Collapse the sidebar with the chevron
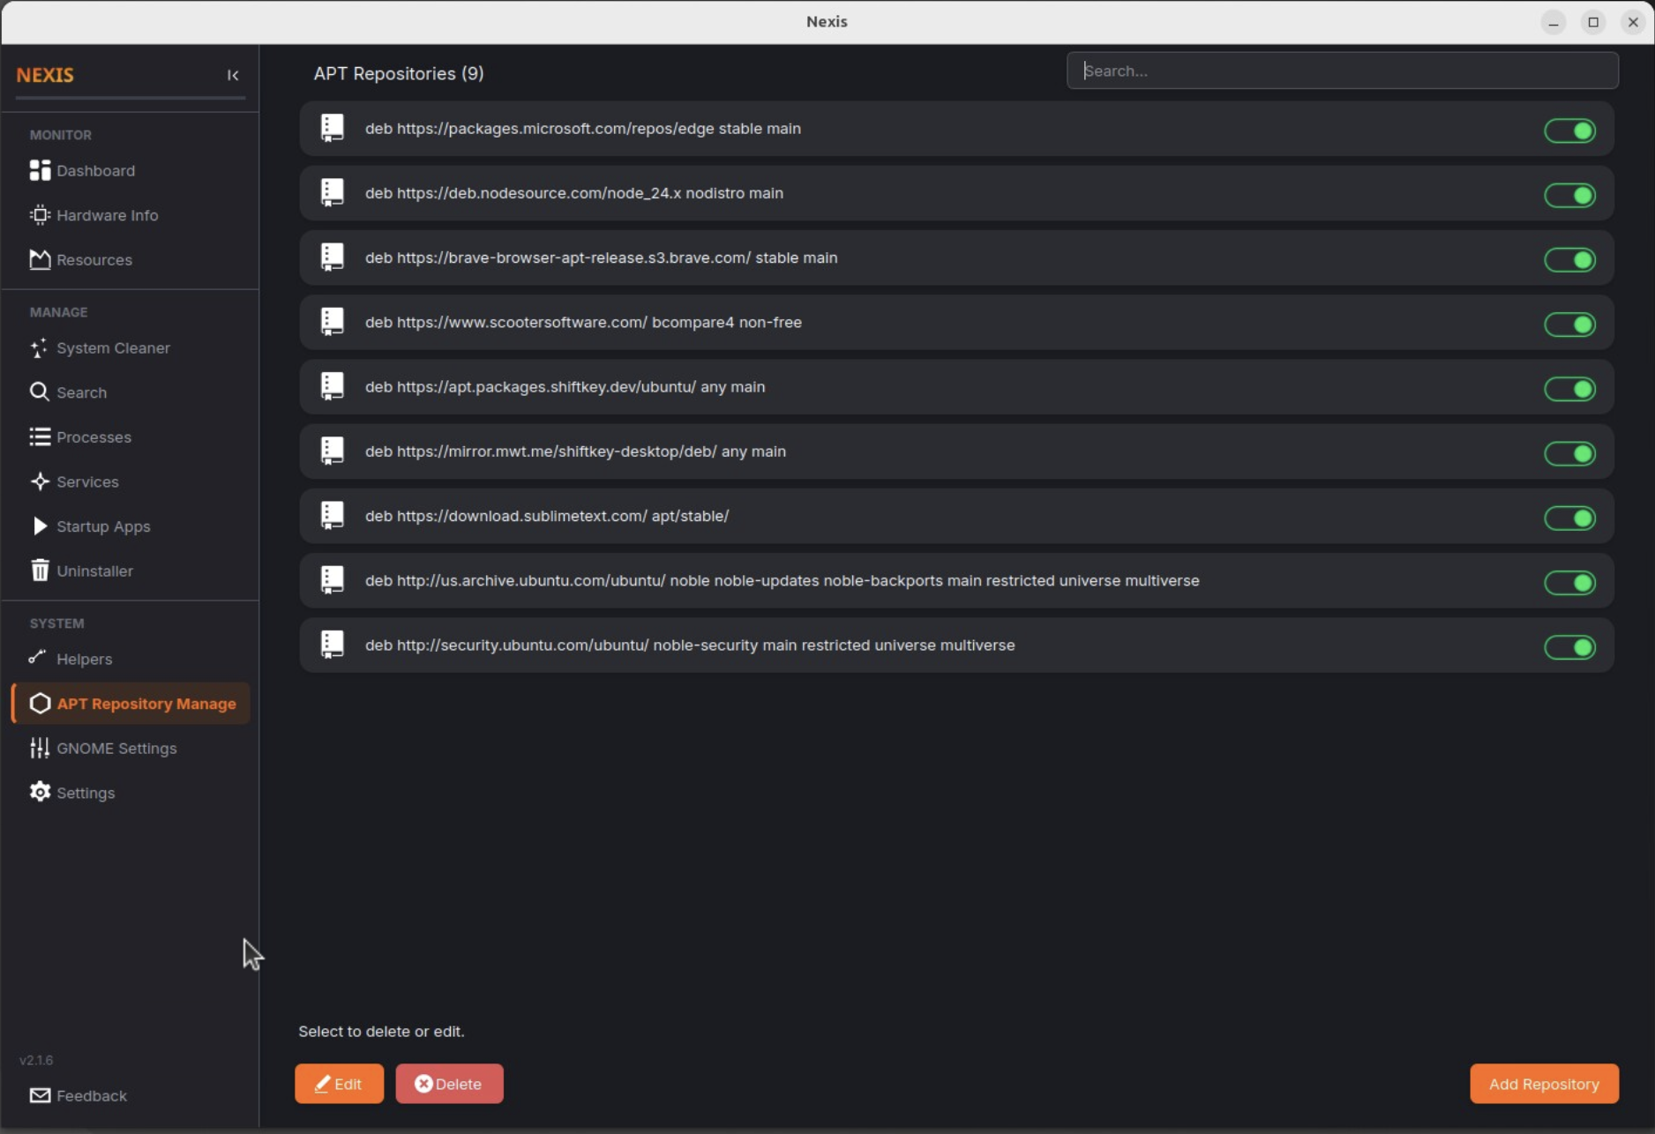 233,75
